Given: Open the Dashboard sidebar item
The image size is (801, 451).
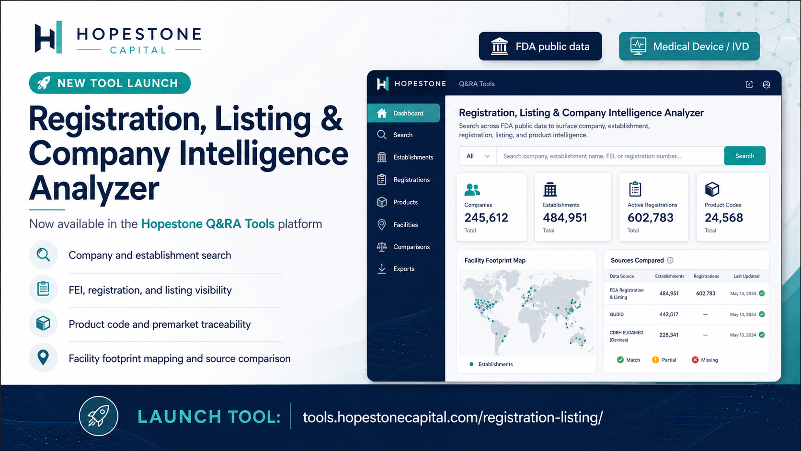Looking at the screenshot, I should pyautogui.click(x=403, y=113).
